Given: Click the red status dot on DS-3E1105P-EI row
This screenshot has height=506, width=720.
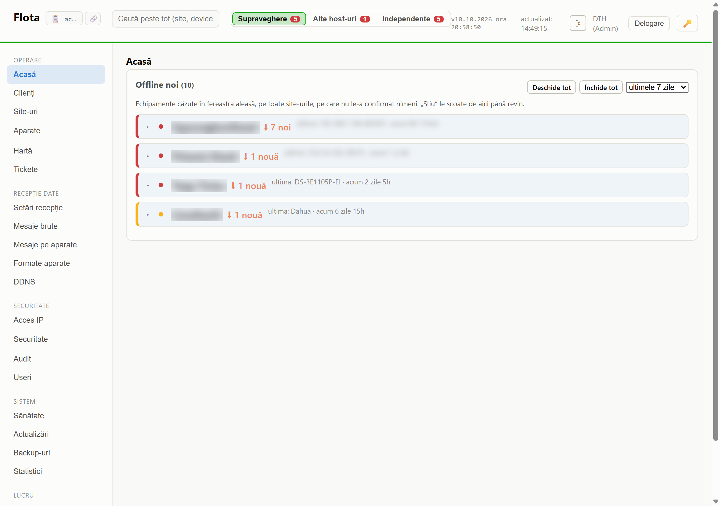Looking at the screenshot, I should [x=161, y=185].
